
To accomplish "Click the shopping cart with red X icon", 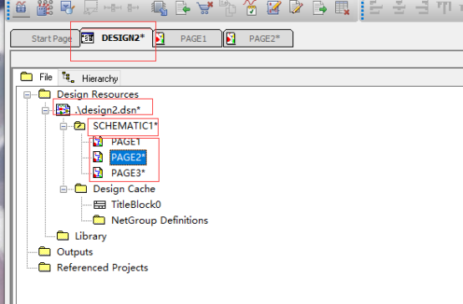I will click(206, 8).
